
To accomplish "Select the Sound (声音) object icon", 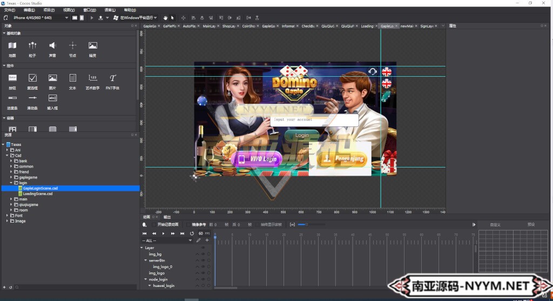I will pyautogui.click(x=52, y=46).
